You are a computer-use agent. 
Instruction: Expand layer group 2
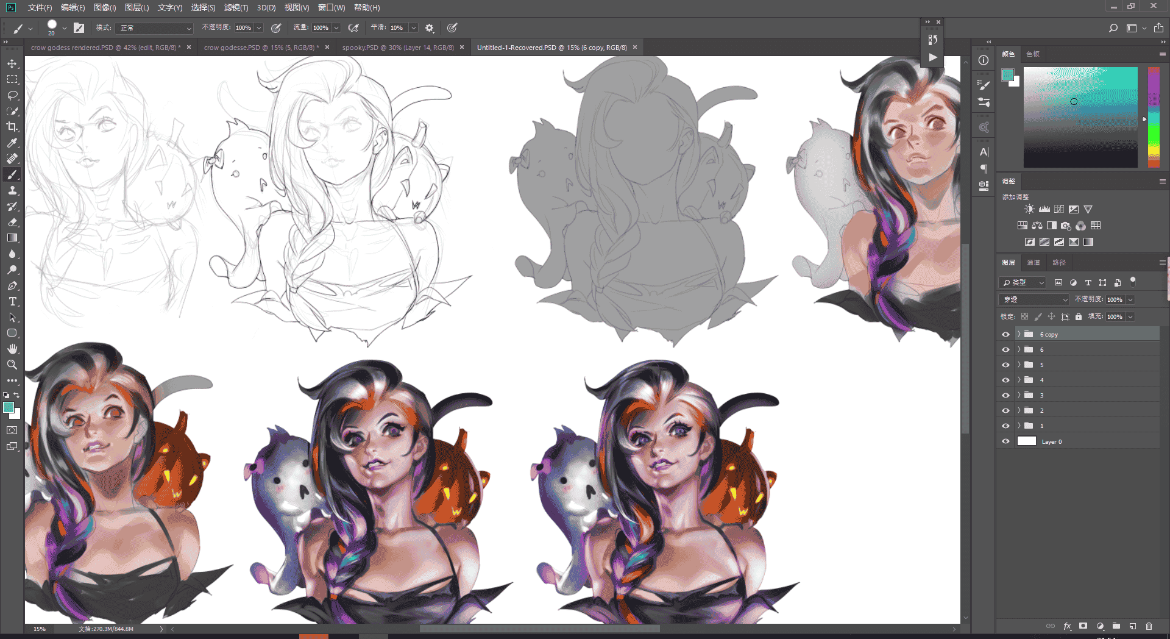1019,410
